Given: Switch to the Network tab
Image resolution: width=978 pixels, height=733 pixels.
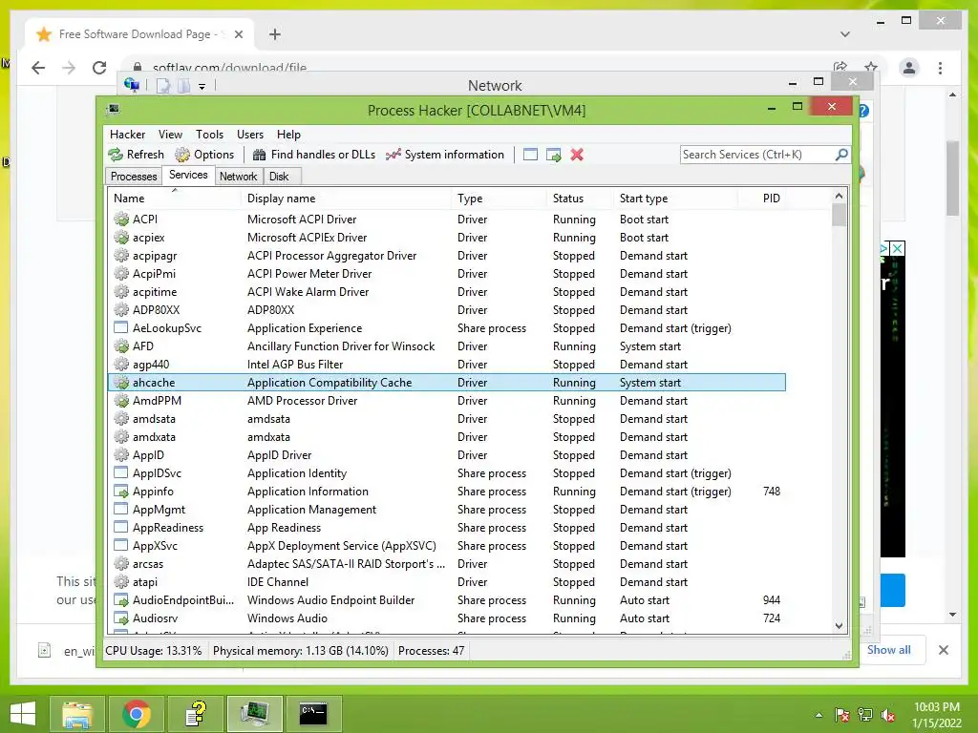Looking at the screenshot, I should 238,177.
